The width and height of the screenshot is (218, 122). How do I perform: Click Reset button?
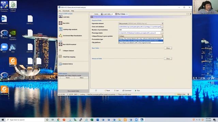click(x=107, y=90)
